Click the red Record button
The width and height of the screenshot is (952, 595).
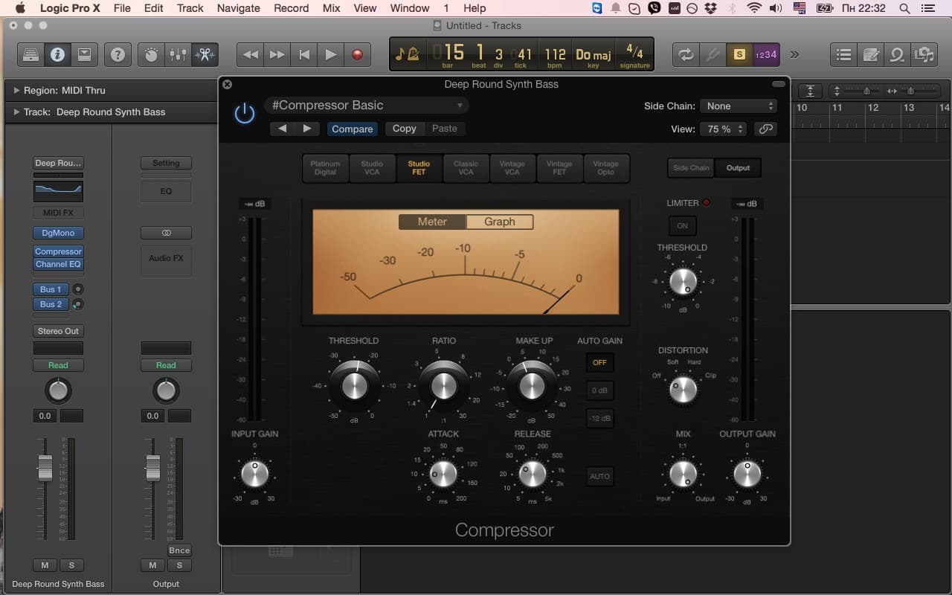pyautogui.click(x=358, y=54)
